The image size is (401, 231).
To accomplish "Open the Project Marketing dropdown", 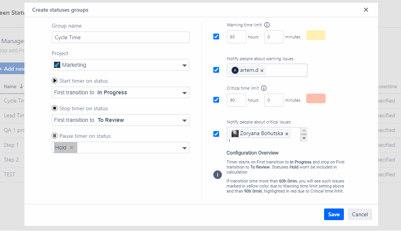I will tap(120, 65).
